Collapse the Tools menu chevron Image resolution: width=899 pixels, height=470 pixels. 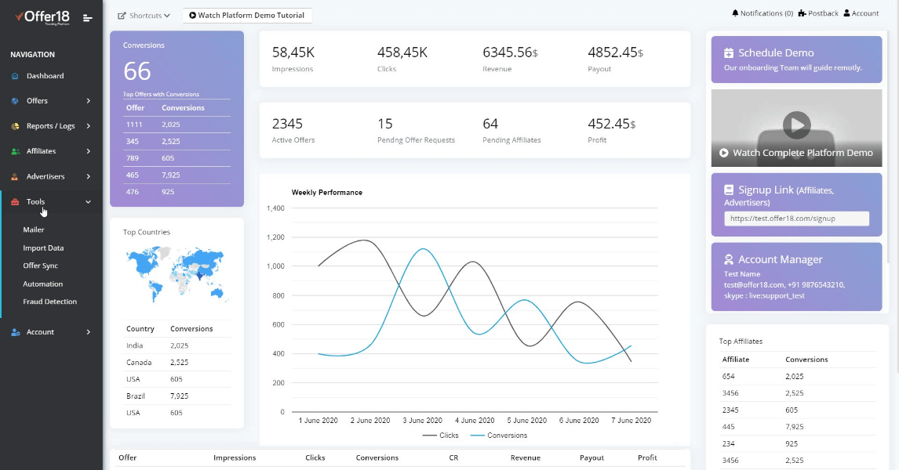tap(89, 202)
